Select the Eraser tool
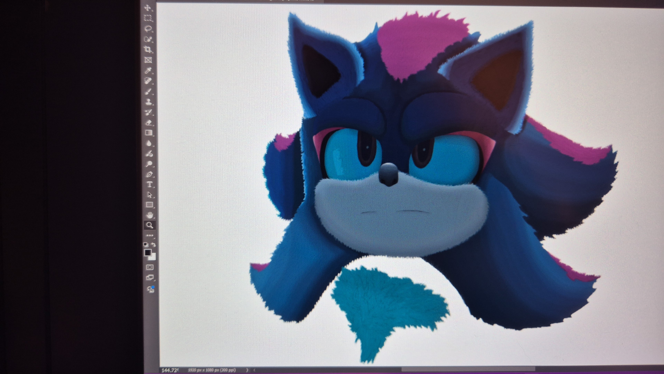 (x=149, y=123)
